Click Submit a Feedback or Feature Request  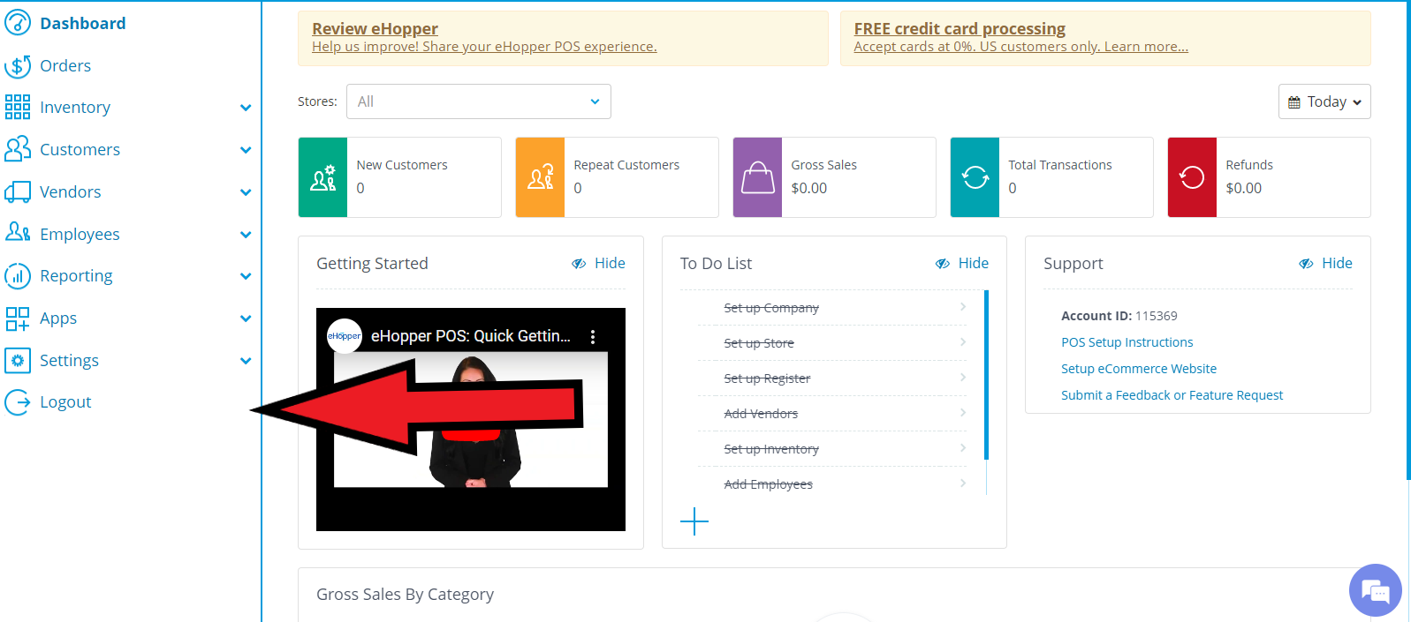coord(1172,395)
